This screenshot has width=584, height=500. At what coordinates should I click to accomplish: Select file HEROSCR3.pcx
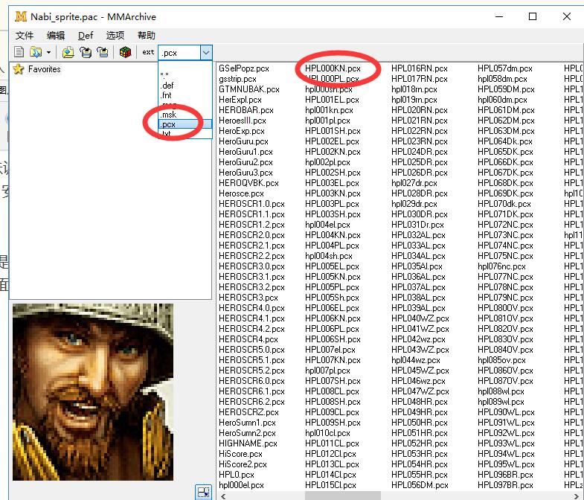tap(248, 298)
